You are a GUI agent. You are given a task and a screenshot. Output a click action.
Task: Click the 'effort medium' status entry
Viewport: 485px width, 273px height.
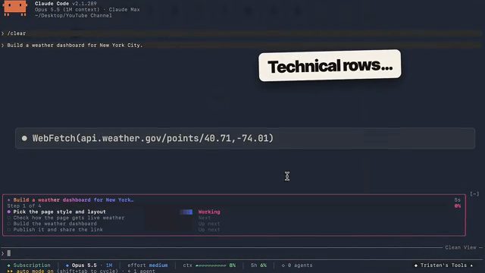[x=148, y=265]
